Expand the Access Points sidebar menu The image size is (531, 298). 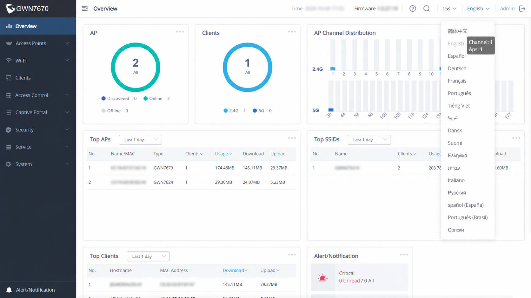pos(38,43)
